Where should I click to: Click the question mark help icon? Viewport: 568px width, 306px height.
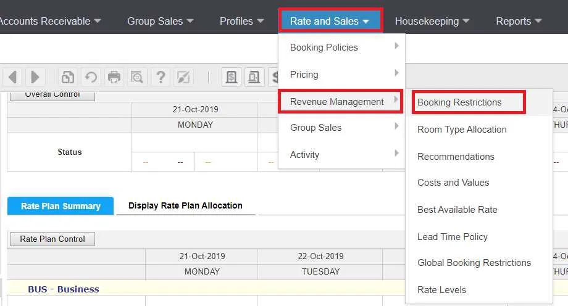click(161, 77)
